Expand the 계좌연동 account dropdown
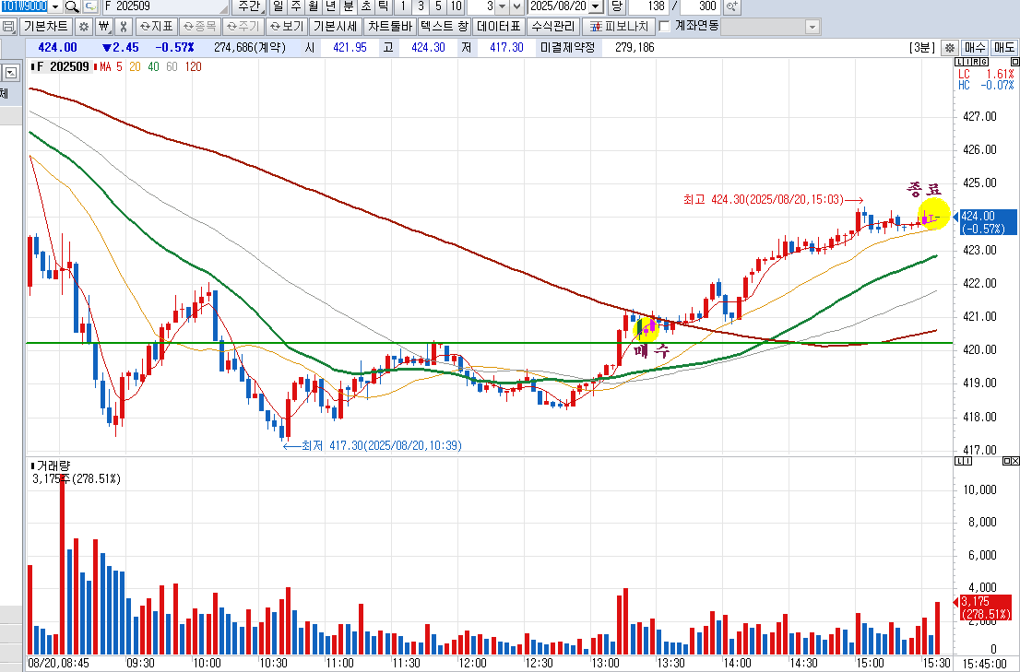This screenshot has width=1020, height=672. 812,27
